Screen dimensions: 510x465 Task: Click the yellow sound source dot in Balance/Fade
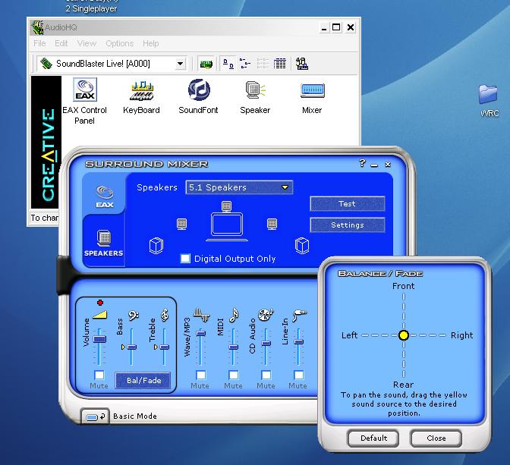click(x=404, y=335)
